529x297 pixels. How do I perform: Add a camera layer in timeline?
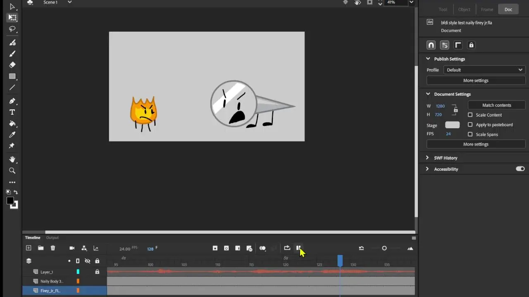tap(72, 248)
